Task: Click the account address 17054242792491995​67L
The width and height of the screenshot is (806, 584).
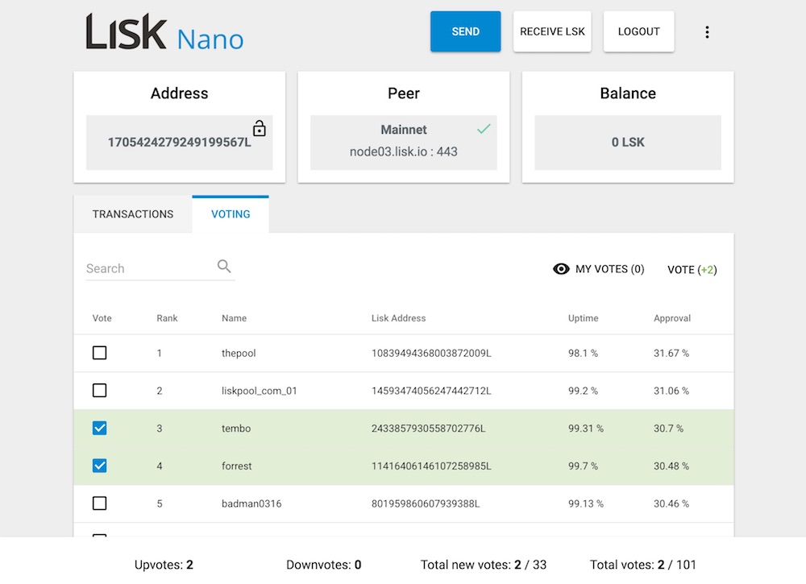Action: [180, 143]
